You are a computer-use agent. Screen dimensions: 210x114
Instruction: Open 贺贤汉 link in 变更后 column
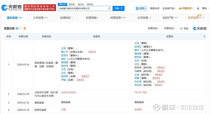[x=138, y=46]
